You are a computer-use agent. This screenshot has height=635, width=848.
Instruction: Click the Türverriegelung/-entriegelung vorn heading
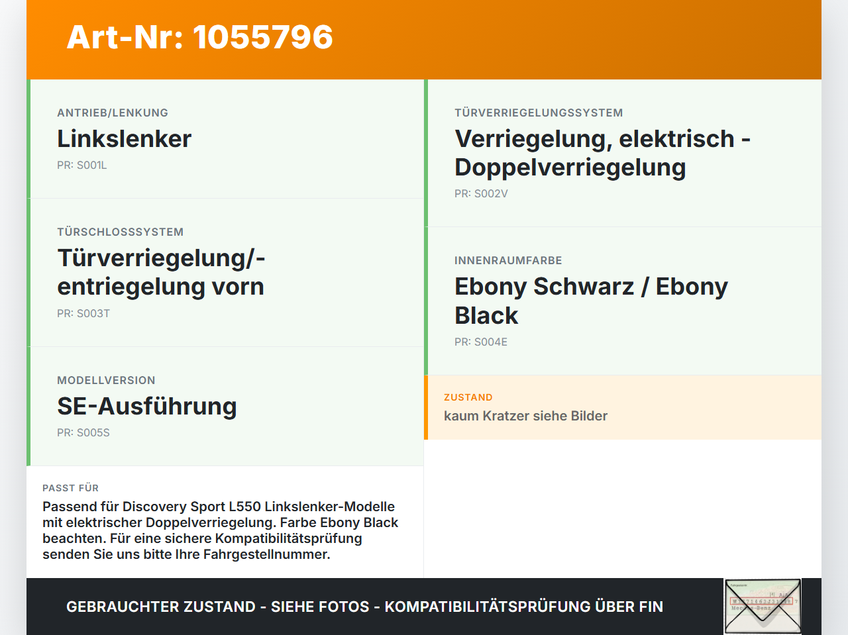tap(161, 272)
